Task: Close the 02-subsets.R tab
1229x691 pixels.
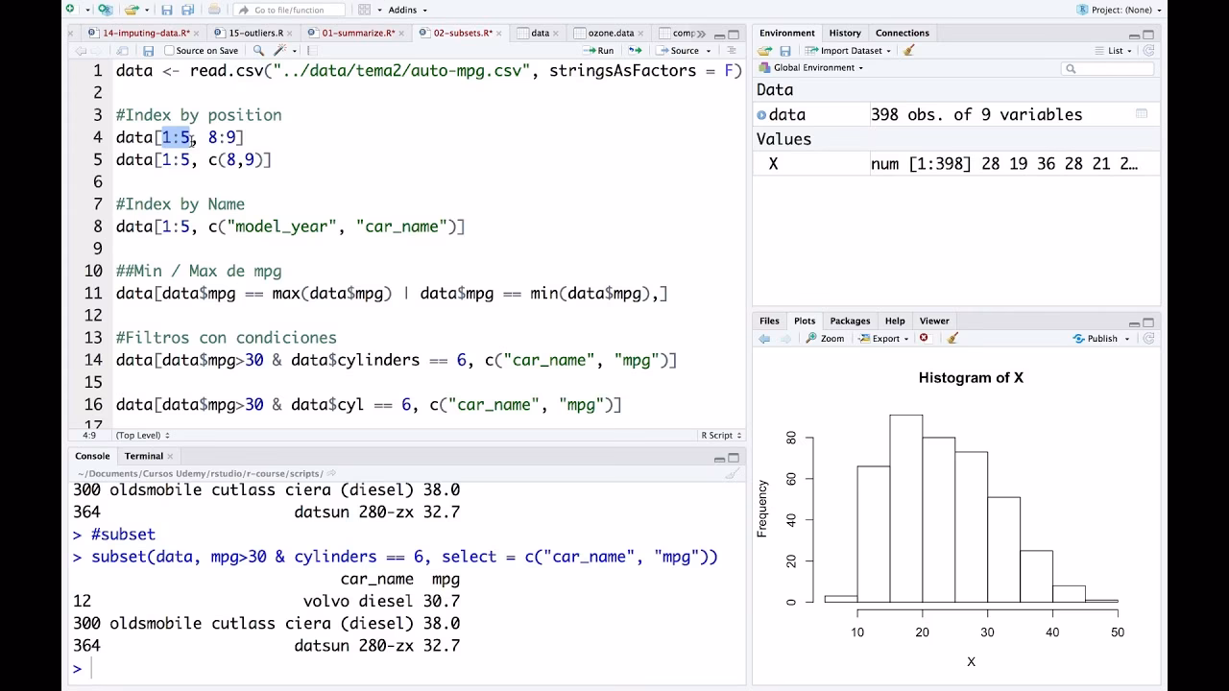Action: pyautogui.click(x=501, y=33)
